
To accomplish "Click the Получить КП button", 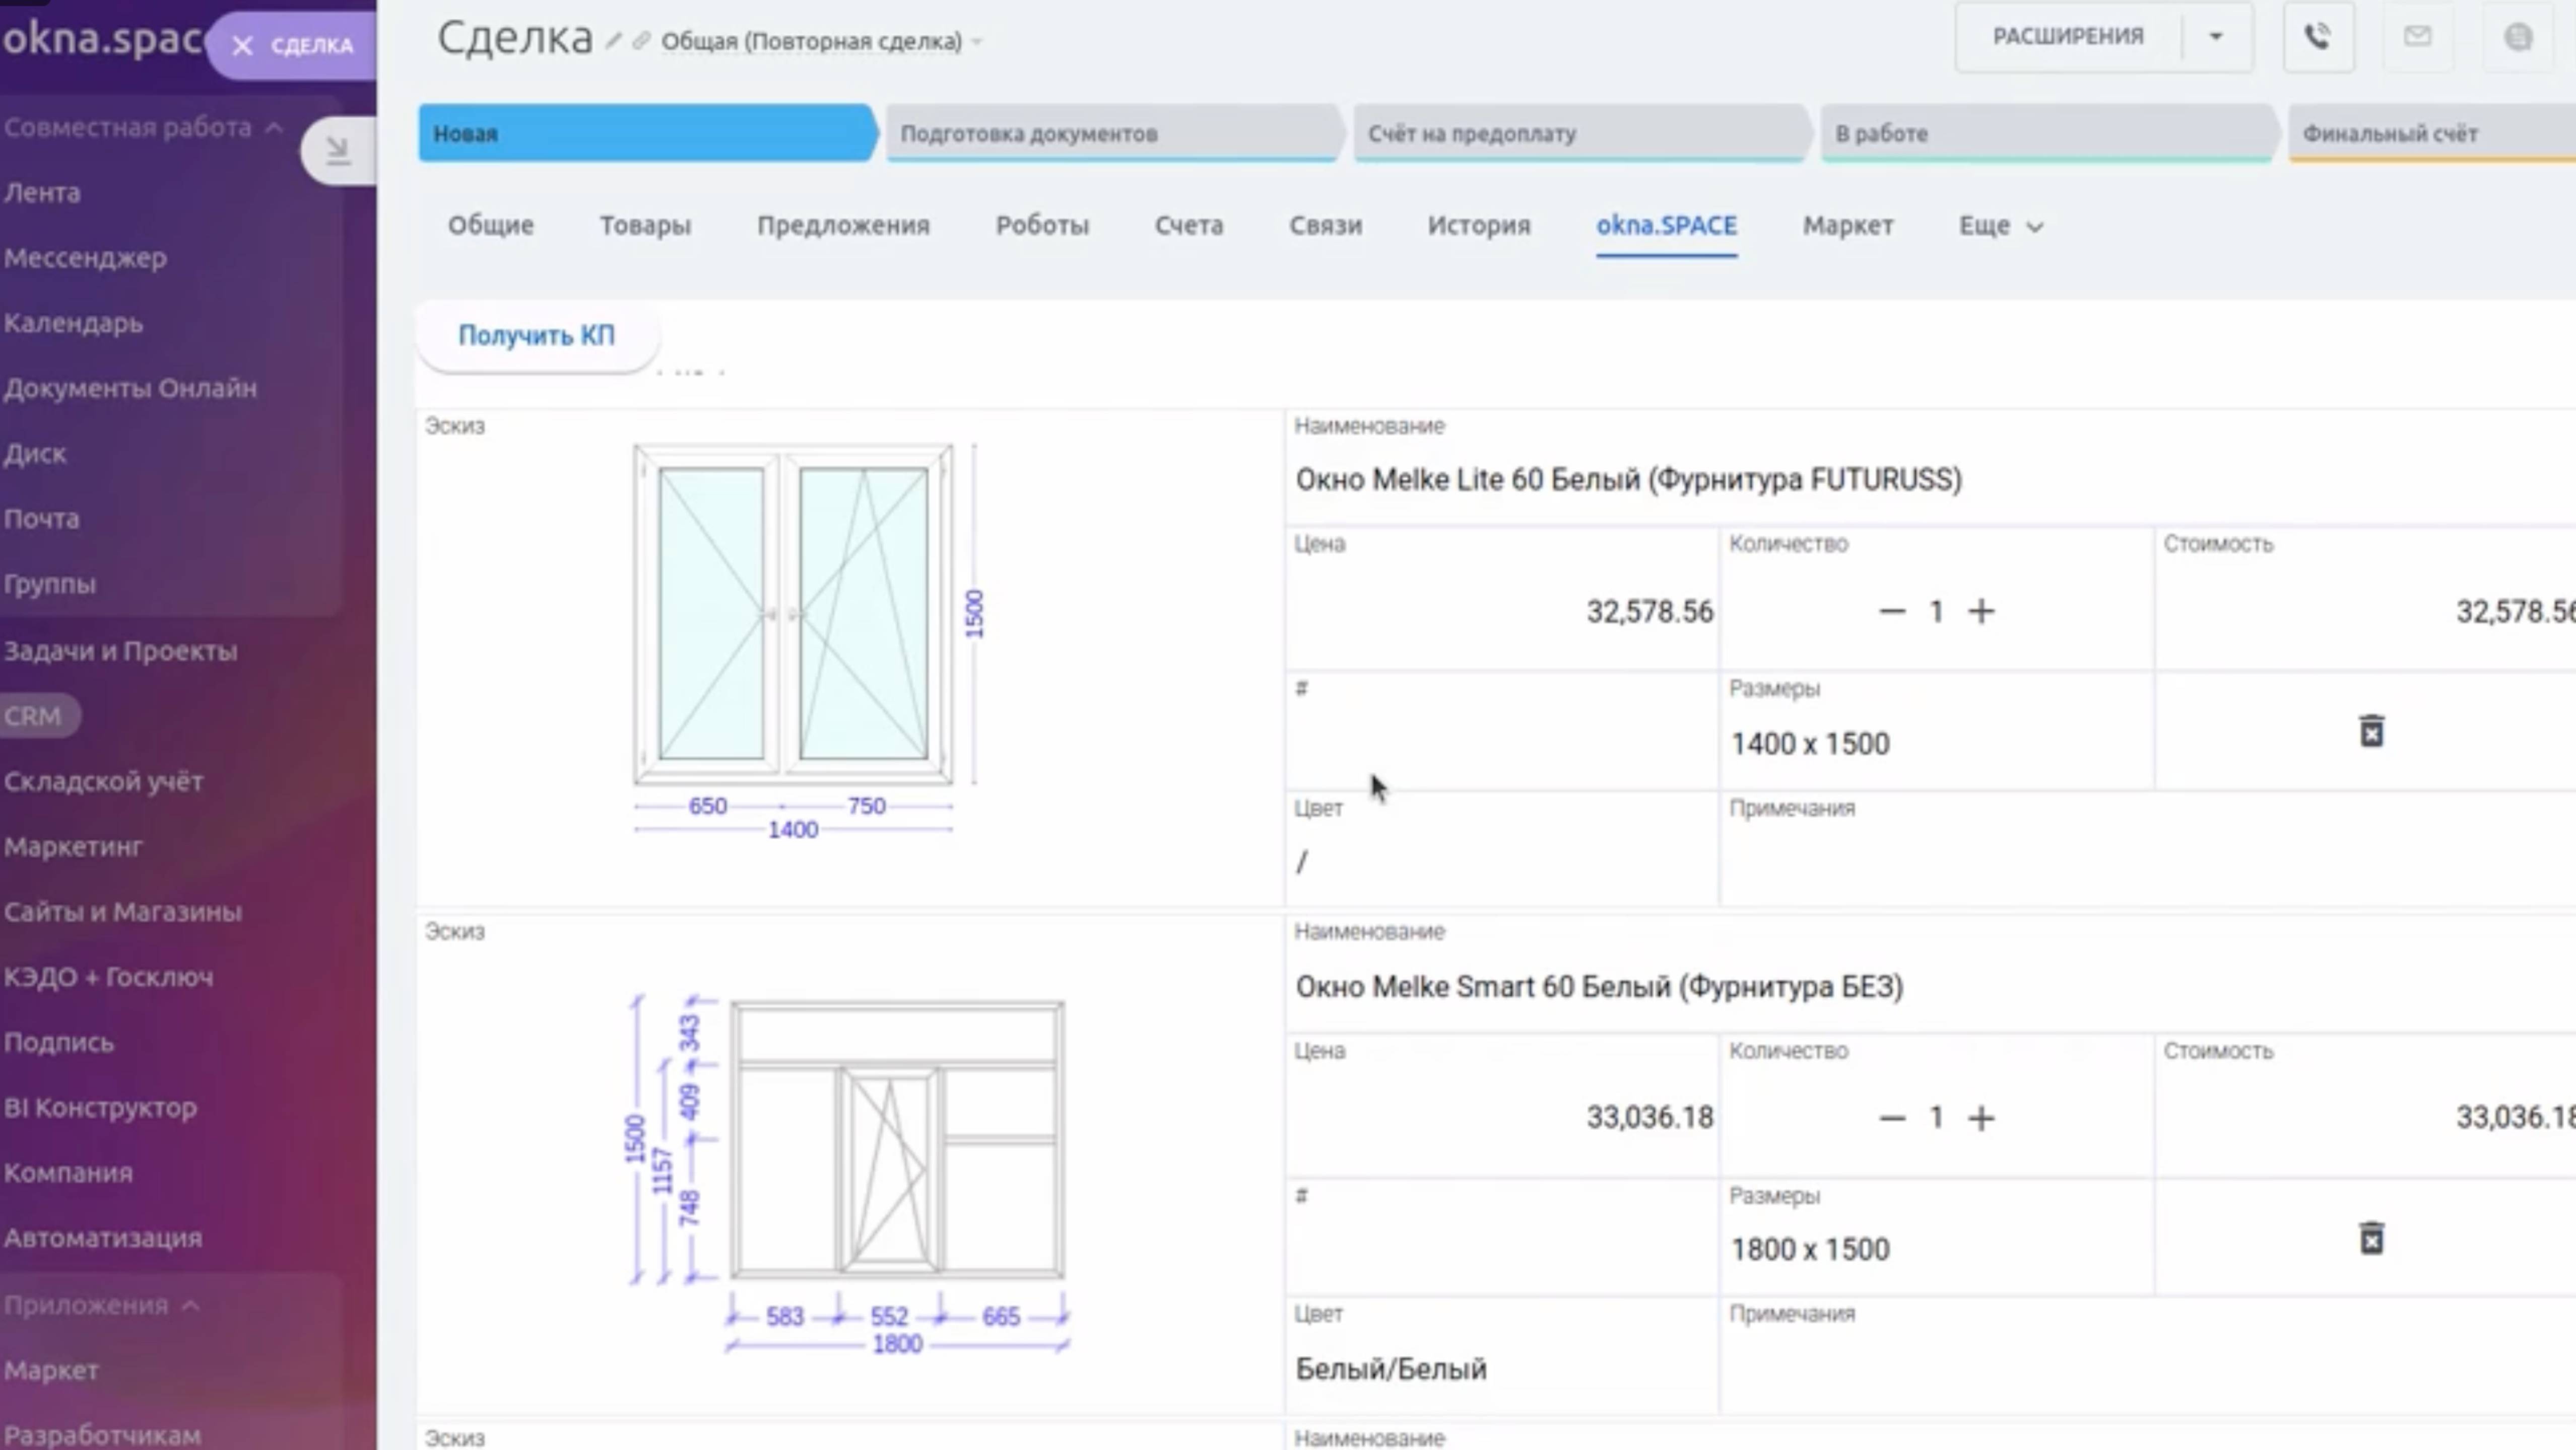I will coord(536,336).
